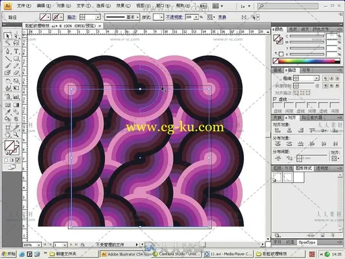Image resolution: width=345 pixels, height=259 pixels.
Task: Open the 编辑(E) menu
Action: [44, 5]
